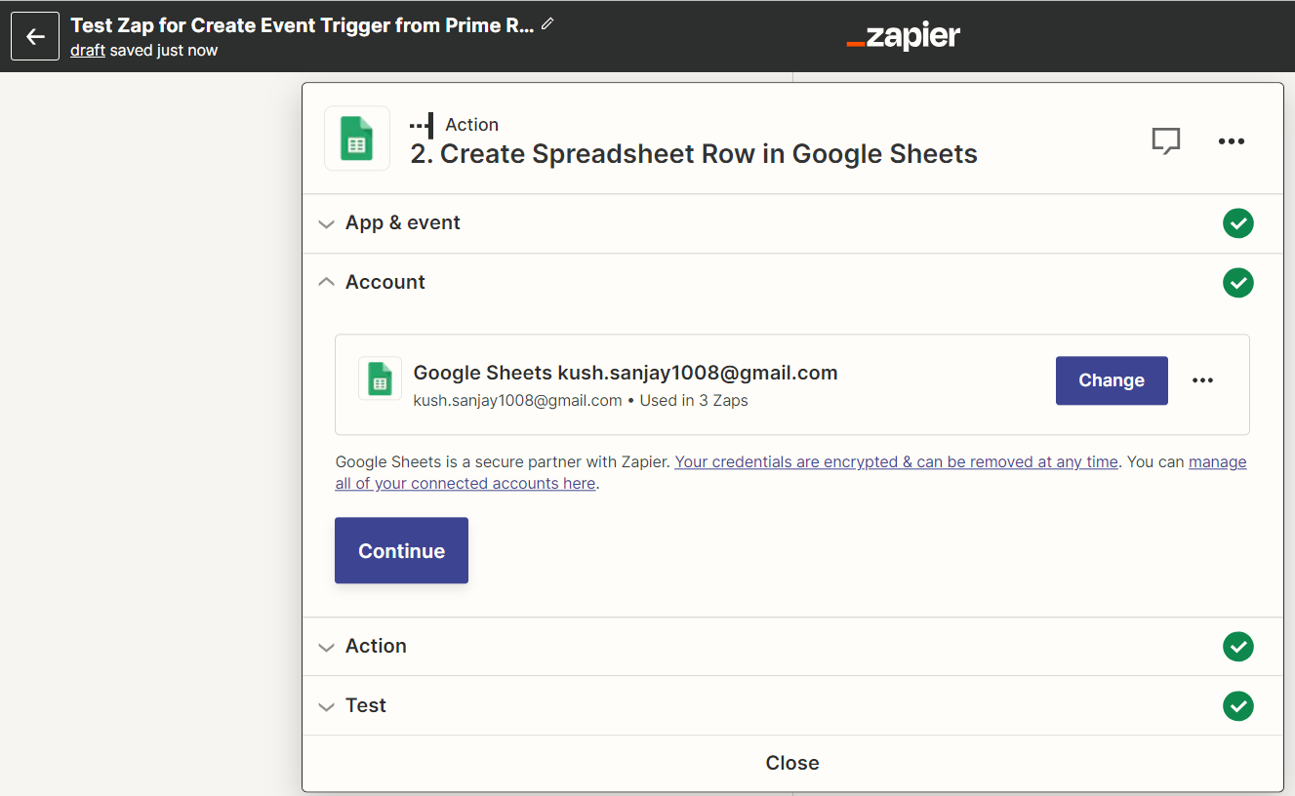Click the back arrow button
This screenshot has width=1295, height=796.
coord(35,37)
